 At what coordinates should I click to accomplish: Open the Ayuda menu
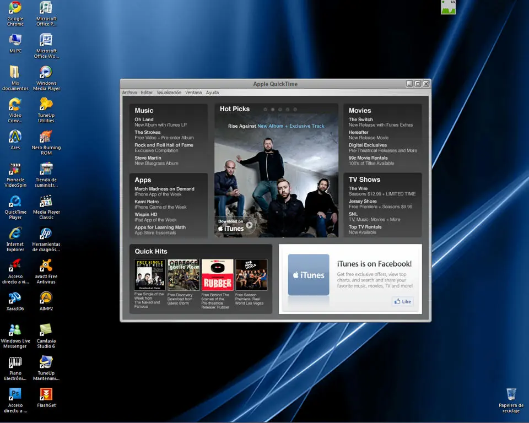pos(212,93)
